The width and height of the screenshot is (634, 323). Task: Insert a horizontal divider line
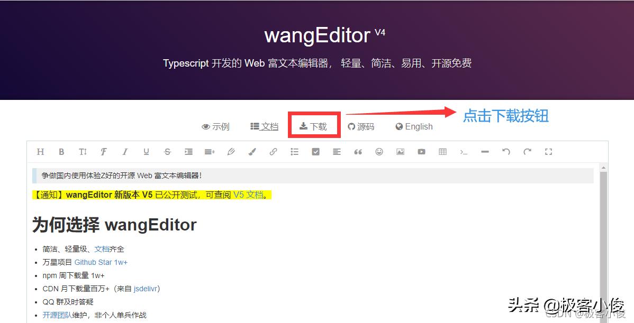[485, 152]
